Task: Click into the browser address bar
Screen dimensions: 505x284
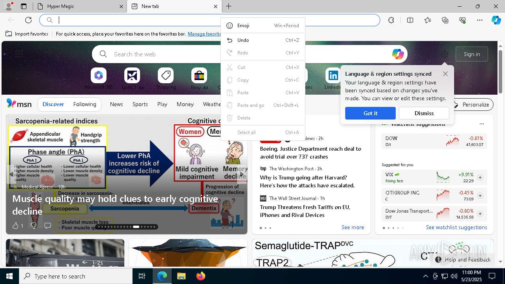Action: [209, 20]
